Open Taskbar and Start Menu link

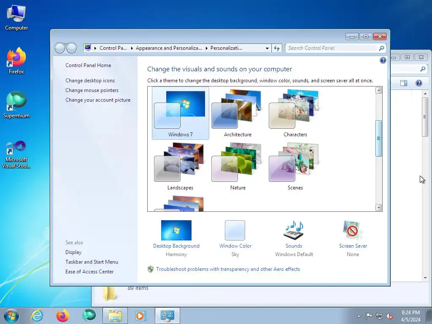[92, 262]
